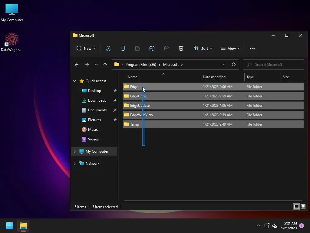Open My Computer desktop shortcut
The image size is (310, 233).
coord(12,12)
